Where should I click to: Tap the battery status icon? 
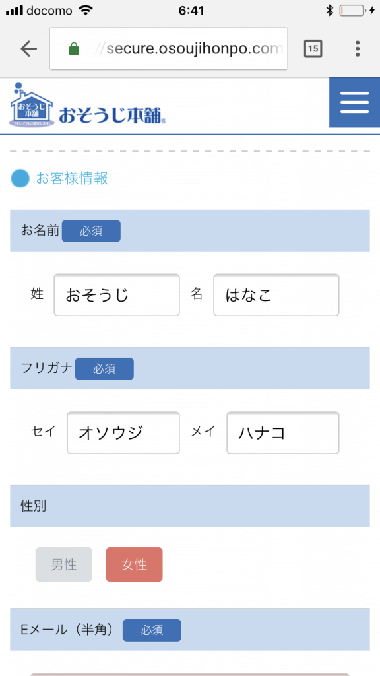pos(352,11)
